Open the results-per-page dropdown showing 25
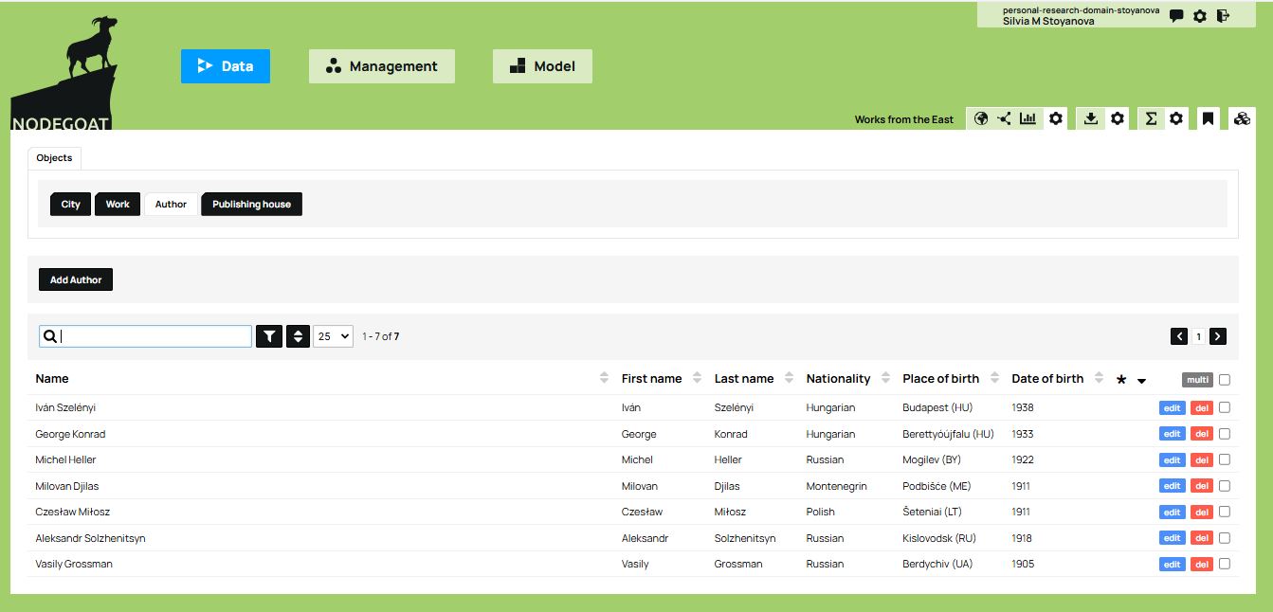This screenshot has width=1273, height=612. coord(333,336)
